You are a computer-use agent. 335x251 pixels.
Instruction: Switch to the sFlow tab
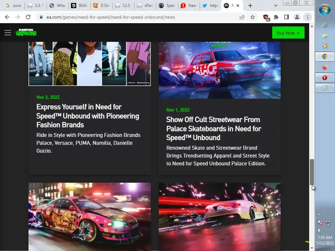[146, 6]
